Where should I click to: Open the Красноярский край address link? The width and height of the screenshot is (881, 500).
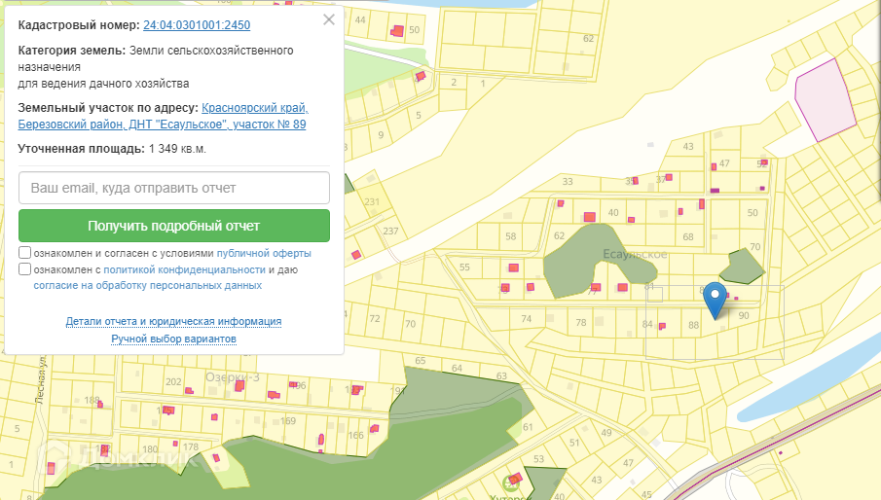(x=255, y=108)
